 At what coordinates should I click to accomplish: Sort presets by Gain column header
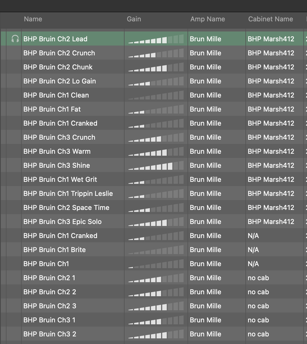point(134,19)
